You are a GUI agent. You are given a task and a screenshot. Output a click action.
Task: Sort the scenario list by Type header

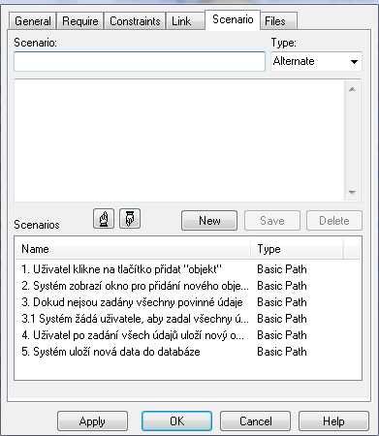297,249
